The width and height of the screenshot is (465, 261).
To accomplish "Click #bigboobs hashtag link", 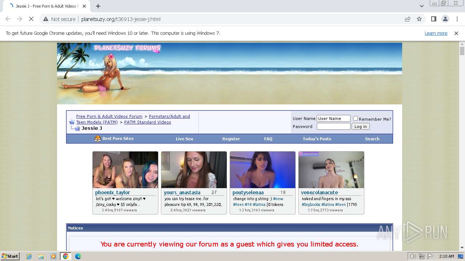I will click(x=311, y=204).
